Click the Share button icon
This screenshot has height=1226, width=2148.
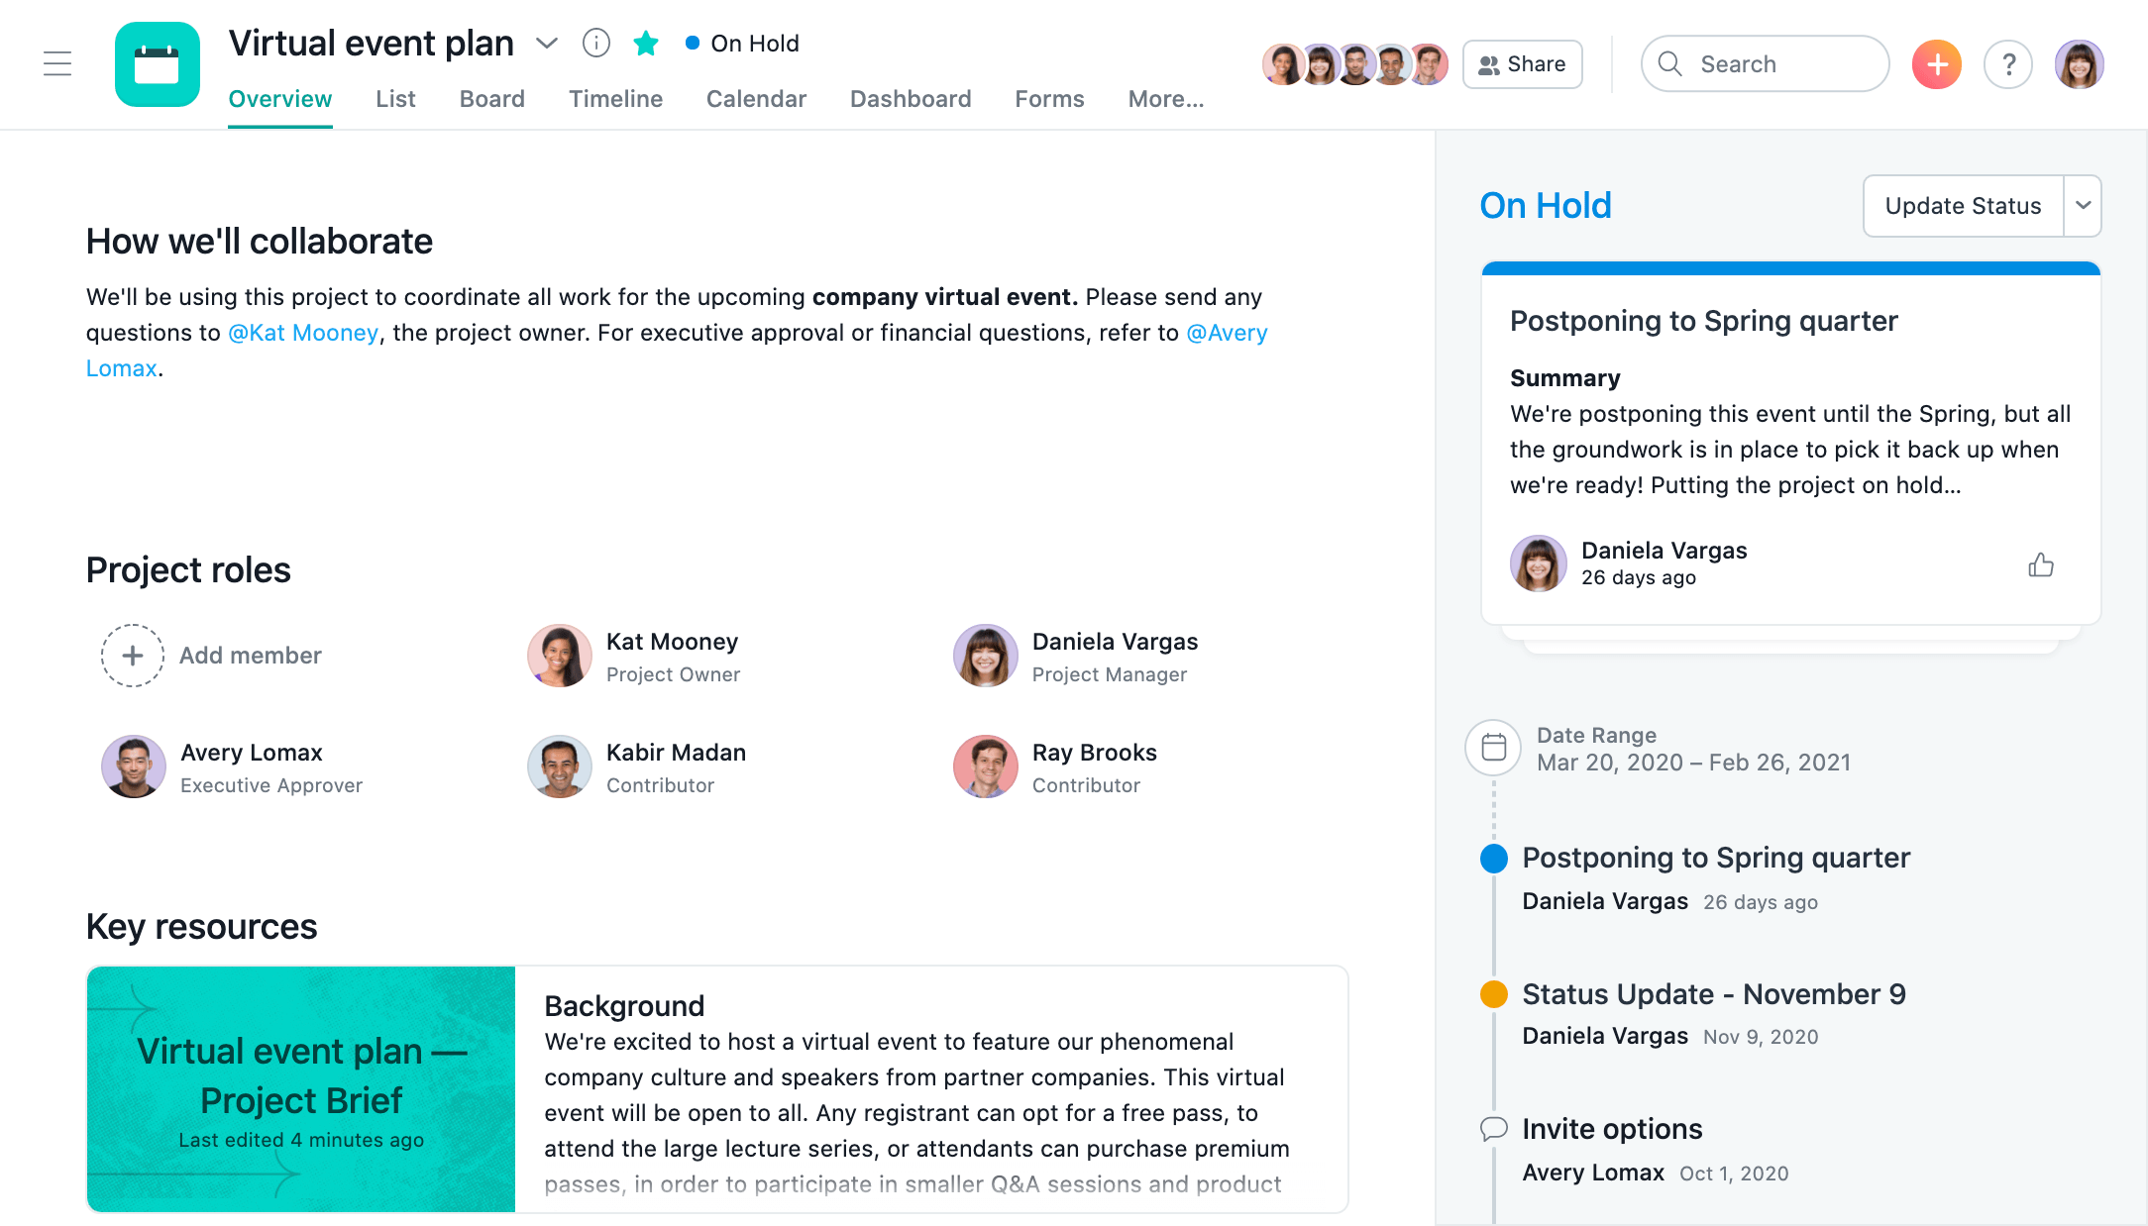(x=1488, y=62)
